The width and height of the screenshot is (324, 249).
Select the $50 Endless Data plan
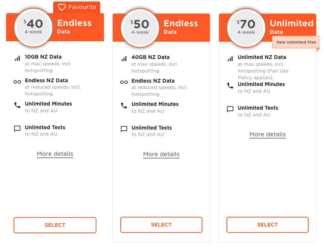click(x=161, y=225)
